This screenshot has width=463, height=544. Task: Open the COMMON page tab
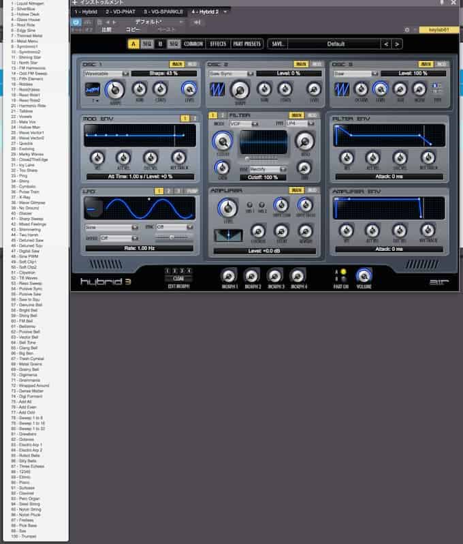click(x=193, y=44)
